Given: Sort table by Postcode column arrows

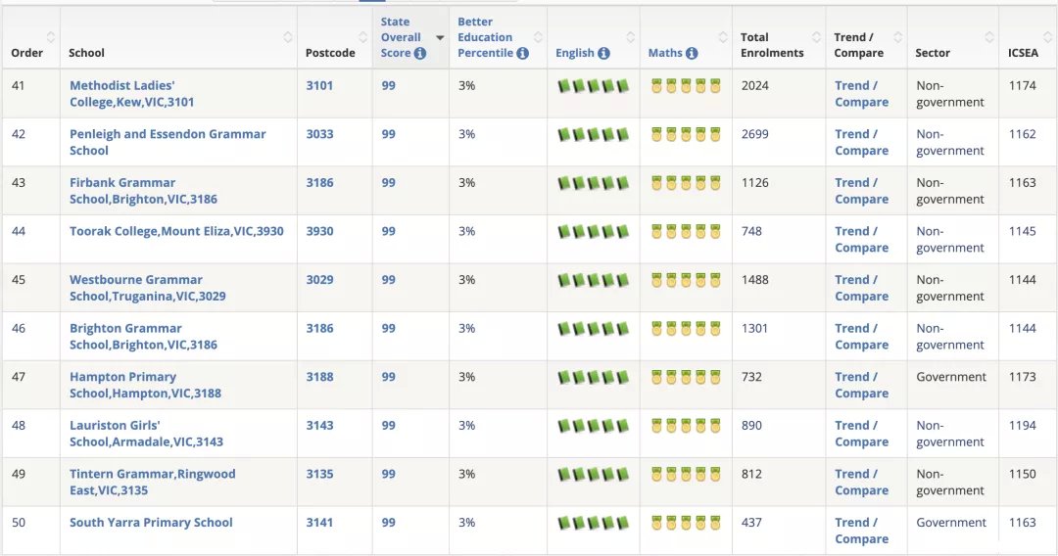Looking at the screenshot, I should 363,37.
